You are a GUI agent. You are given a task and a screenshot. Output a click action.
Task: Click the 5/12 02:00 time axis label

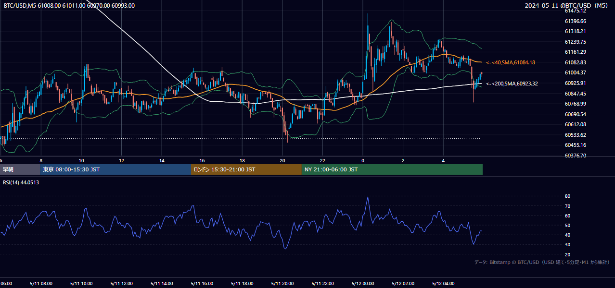pos(403,283)
